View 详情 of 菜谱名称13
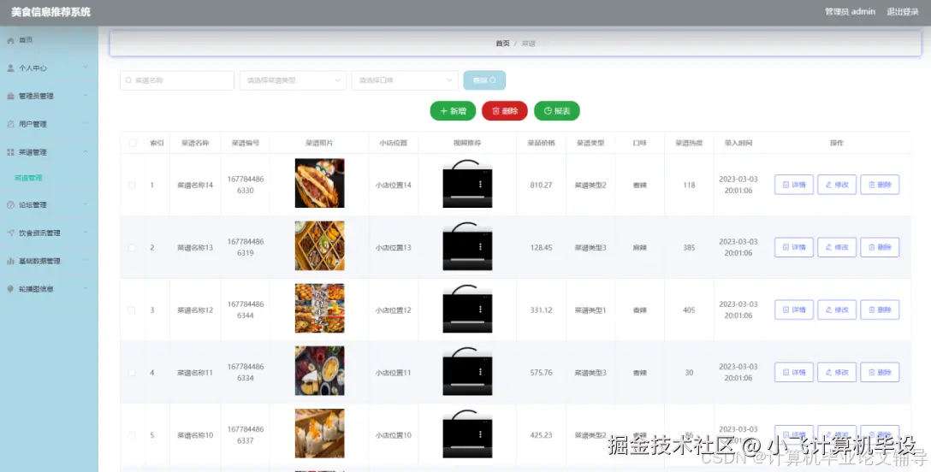 click(794, 247)
